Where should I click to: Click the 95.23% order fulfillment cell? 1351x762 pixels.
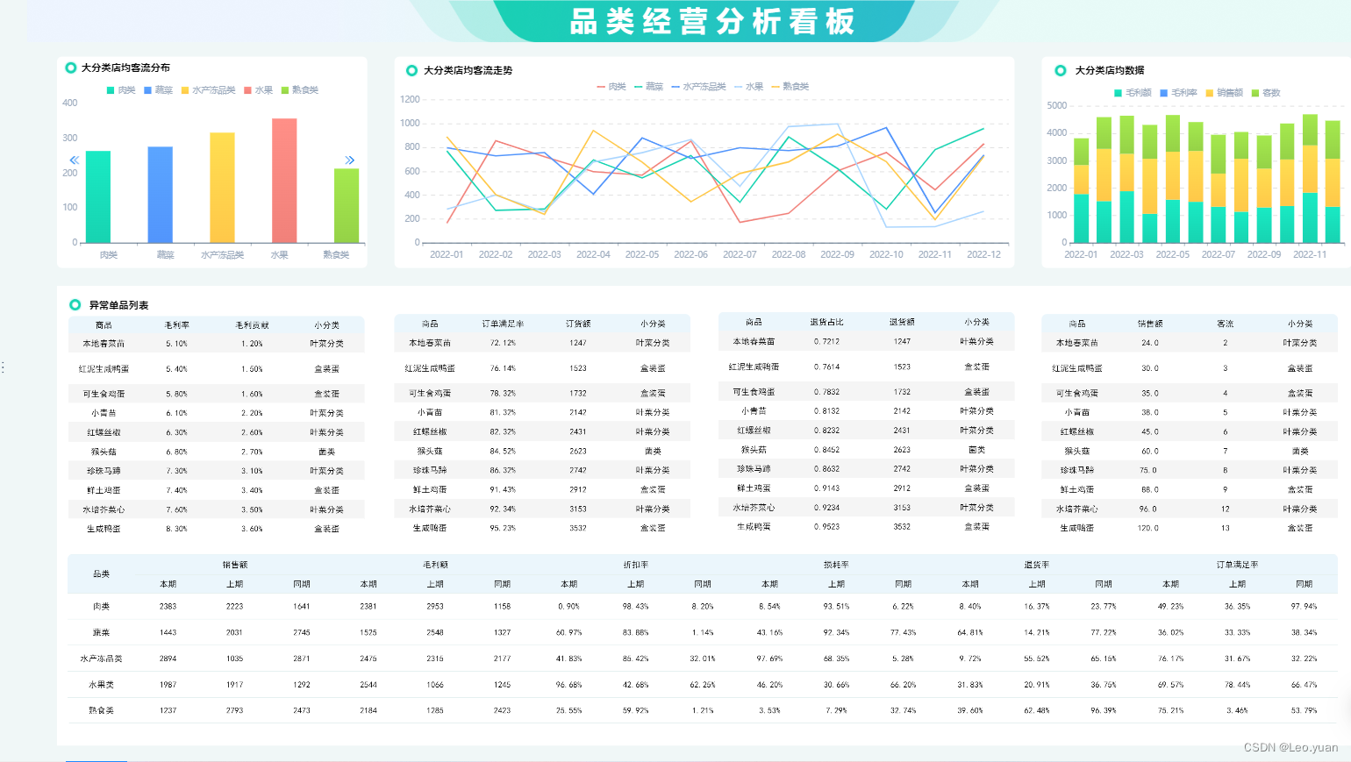(503, 528)
